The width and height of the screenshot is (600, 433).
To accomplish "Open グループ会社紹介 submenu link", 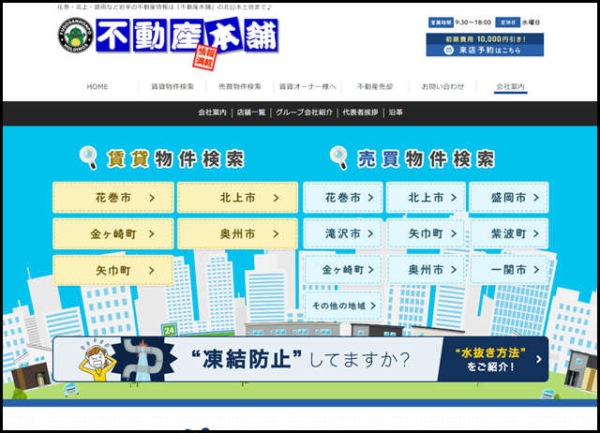I will tap(304, 112).
